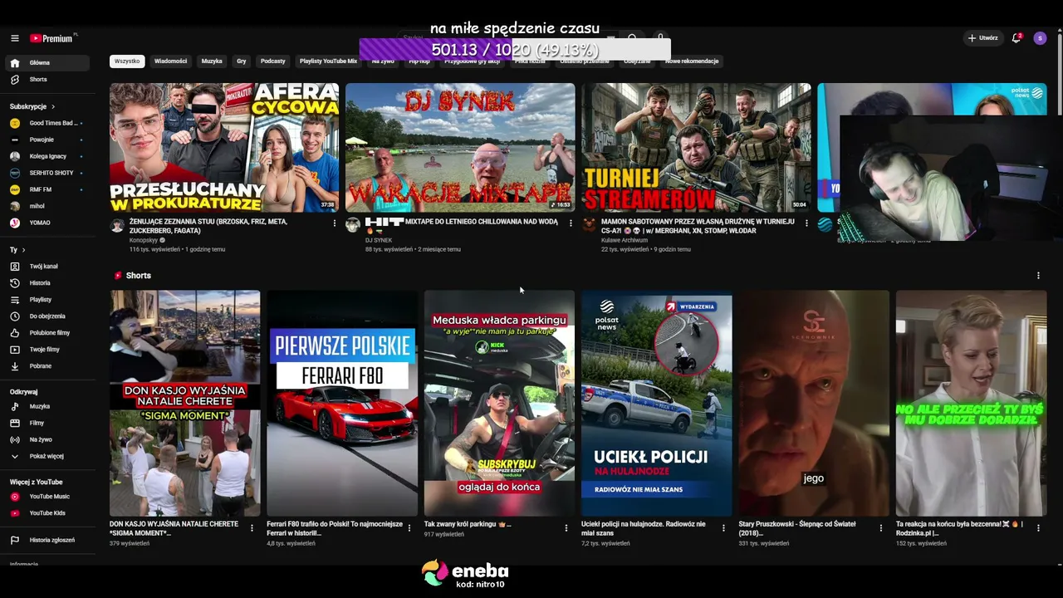
Task: Open Konopskyy channel avatar under first video
Action: coord(117,225)
